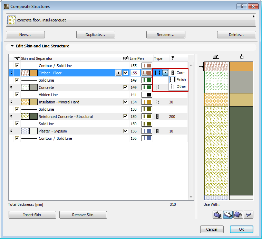Toggle the Shell use-with icon
Image resolution: width=262 pixels, height=239 pixels.
[x=249, y=215]
